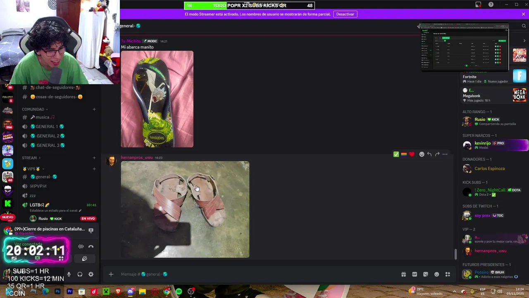The image size is (529, 298).
Task: Create a channel in the STREAM category
Action: click(x=94, y=158)
